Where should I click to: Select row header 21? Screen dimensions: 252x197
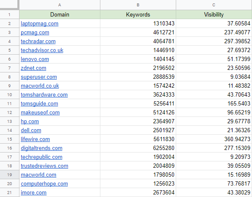coord(9,192)
